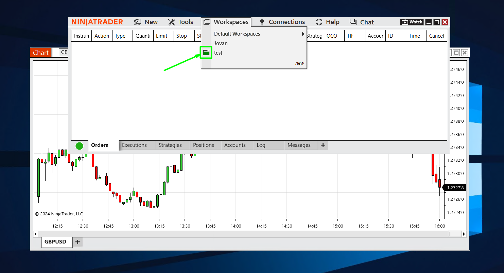Click the green icon beside test workspace

(206, 53)
